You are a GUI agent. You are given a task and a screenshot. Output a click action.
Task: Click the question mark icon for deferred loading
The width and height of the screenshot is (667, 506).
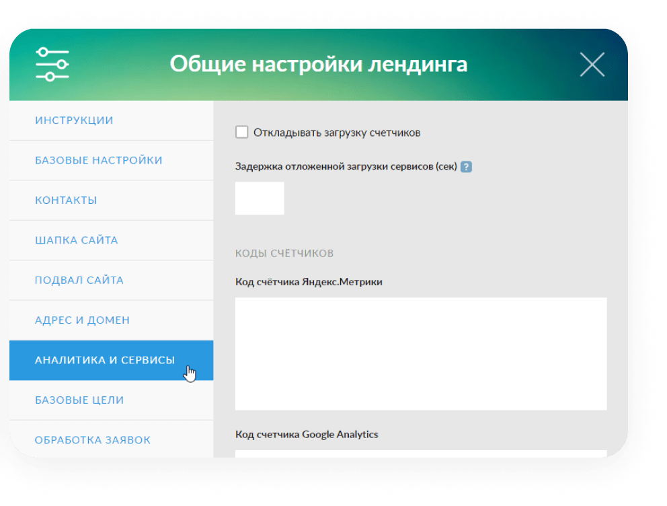(466, 166)
